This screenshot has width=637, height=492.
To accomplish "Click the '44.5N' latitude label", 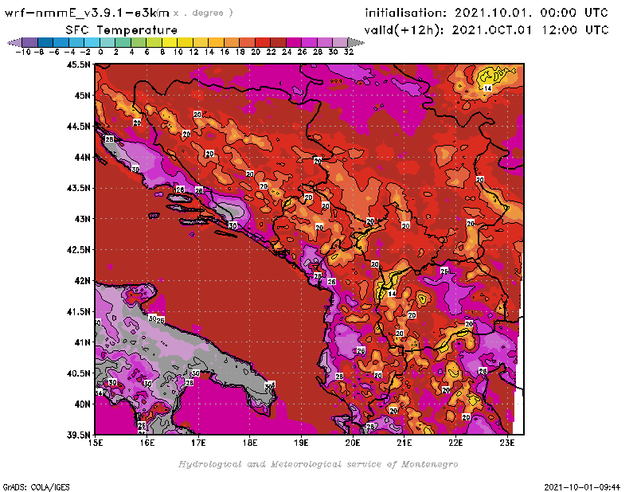I will pos(78,127).
